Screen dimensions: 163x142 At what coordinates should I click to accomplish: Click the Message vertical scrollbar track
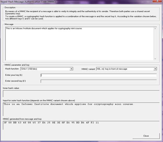(x=155, y=43)
